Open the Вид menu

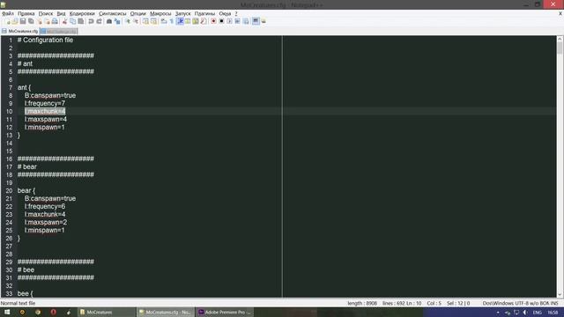pos(61,13)
